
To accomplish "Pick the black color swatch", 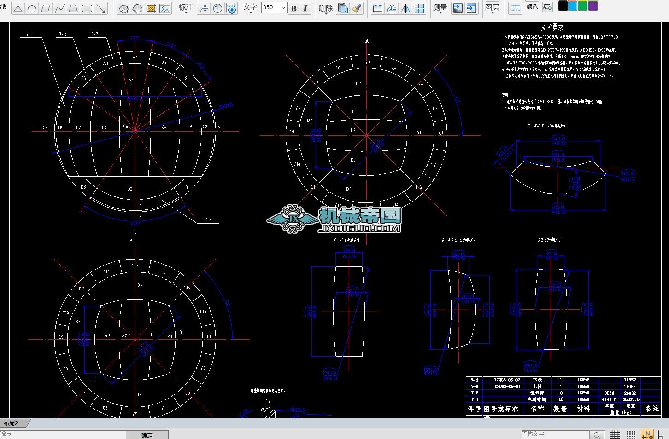I will coord(563,6).
